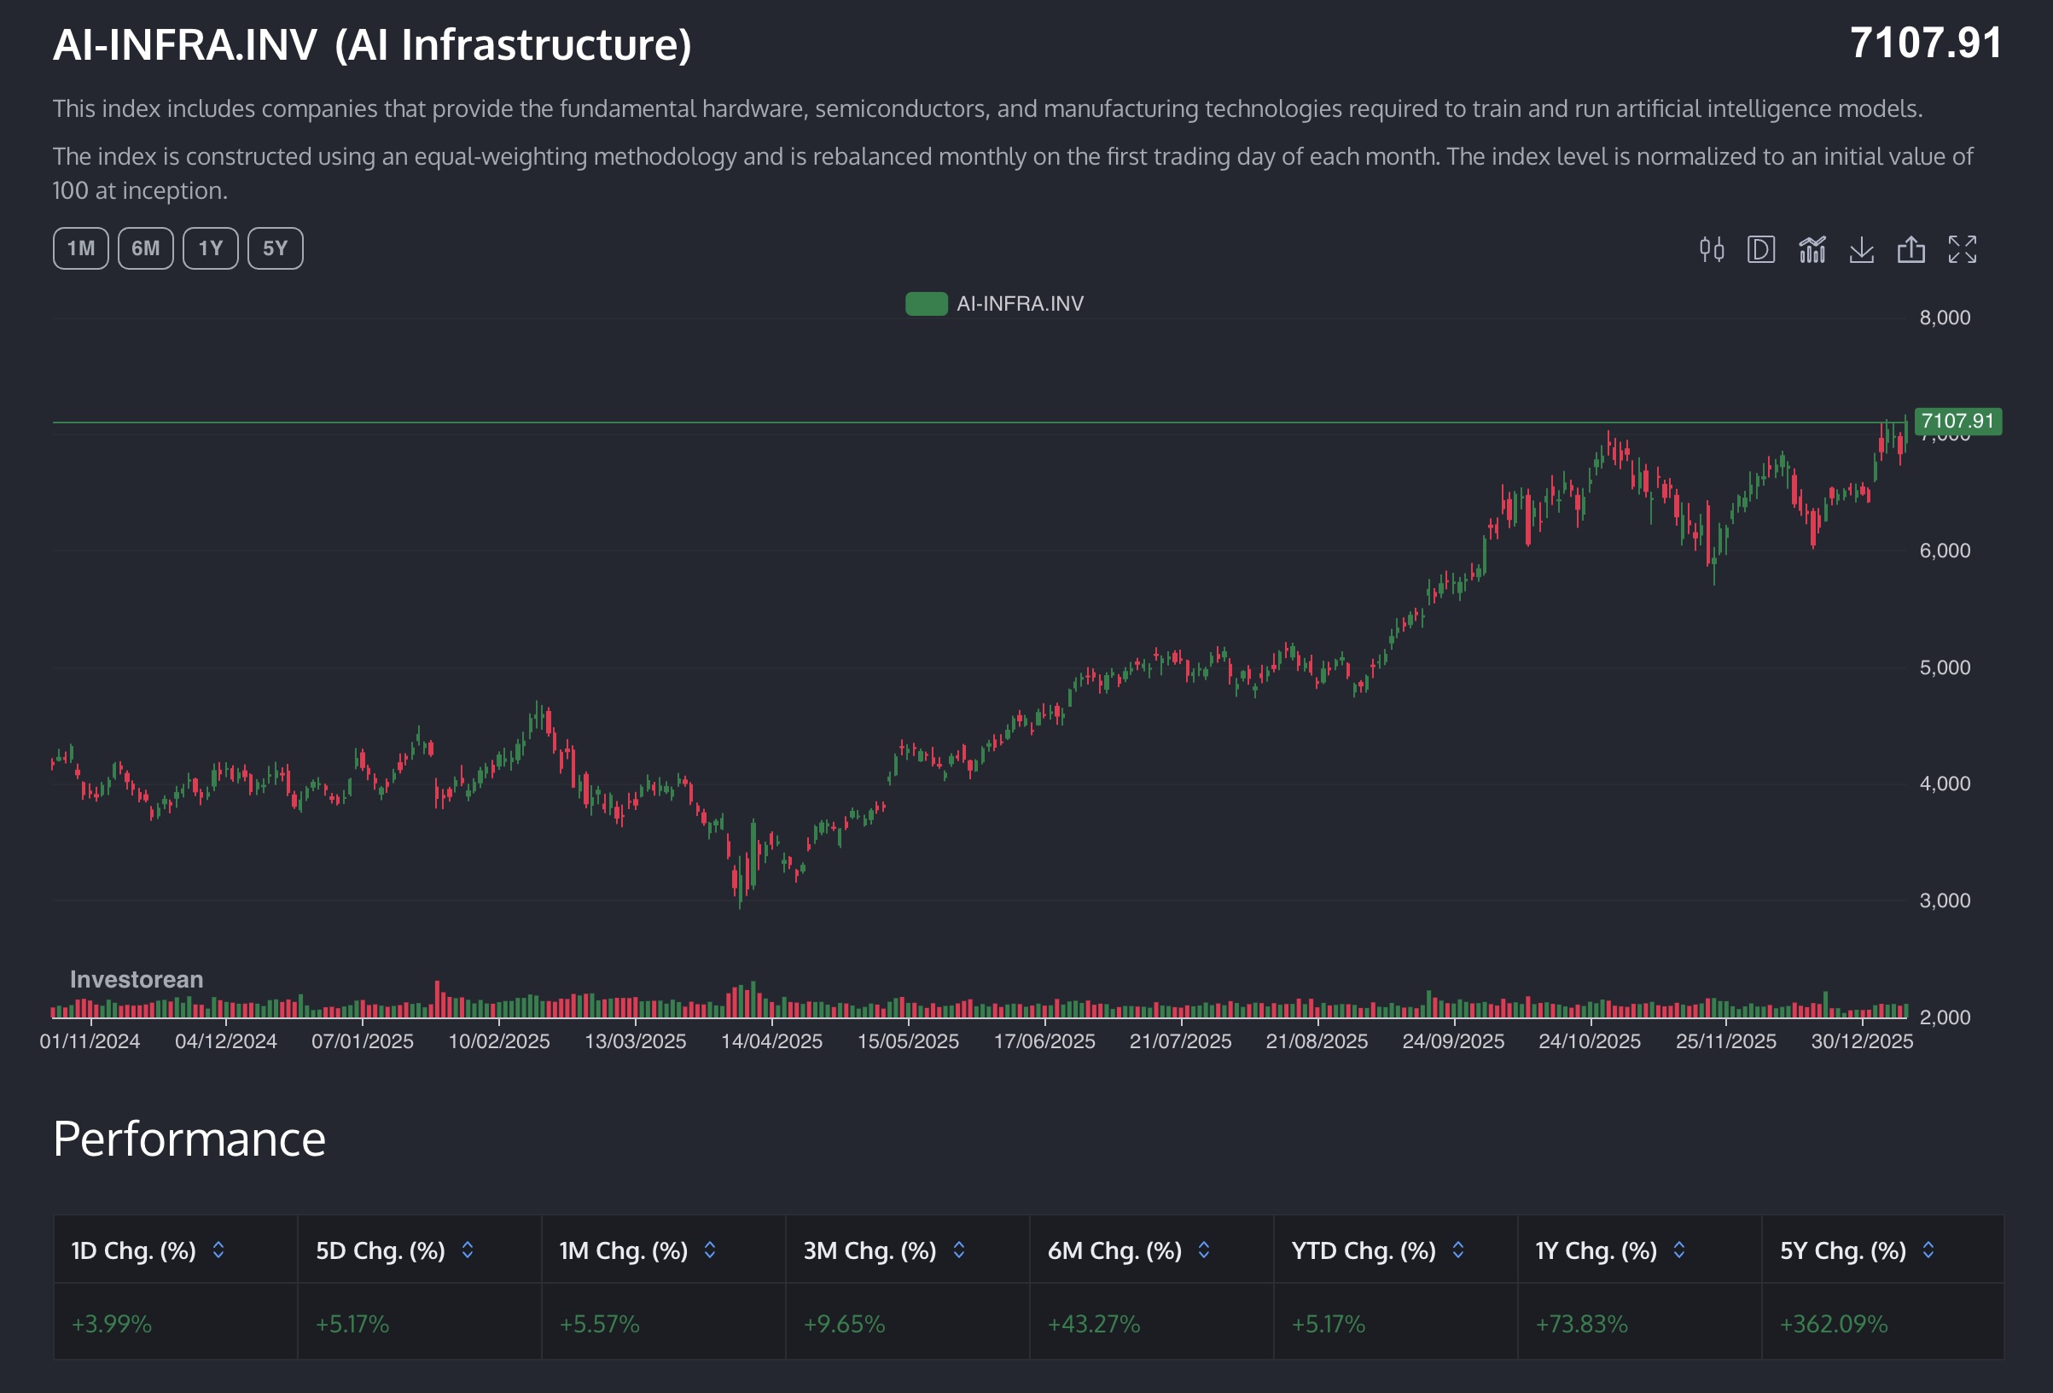Image resolution: width=2053 pixels, height=1393 pixels.
Task: Toggle the AI-INFRA.INV series in the legend
Action: click(1018, 304)
